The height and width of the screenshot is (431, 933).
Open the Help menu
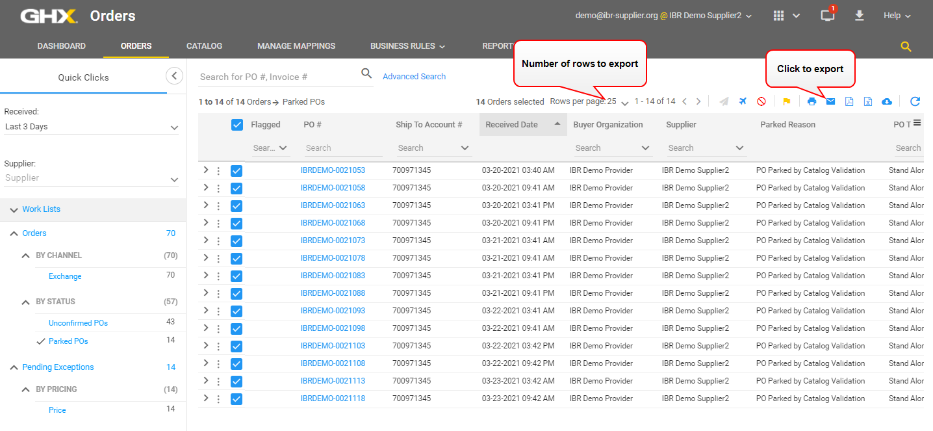coord(897,16)
